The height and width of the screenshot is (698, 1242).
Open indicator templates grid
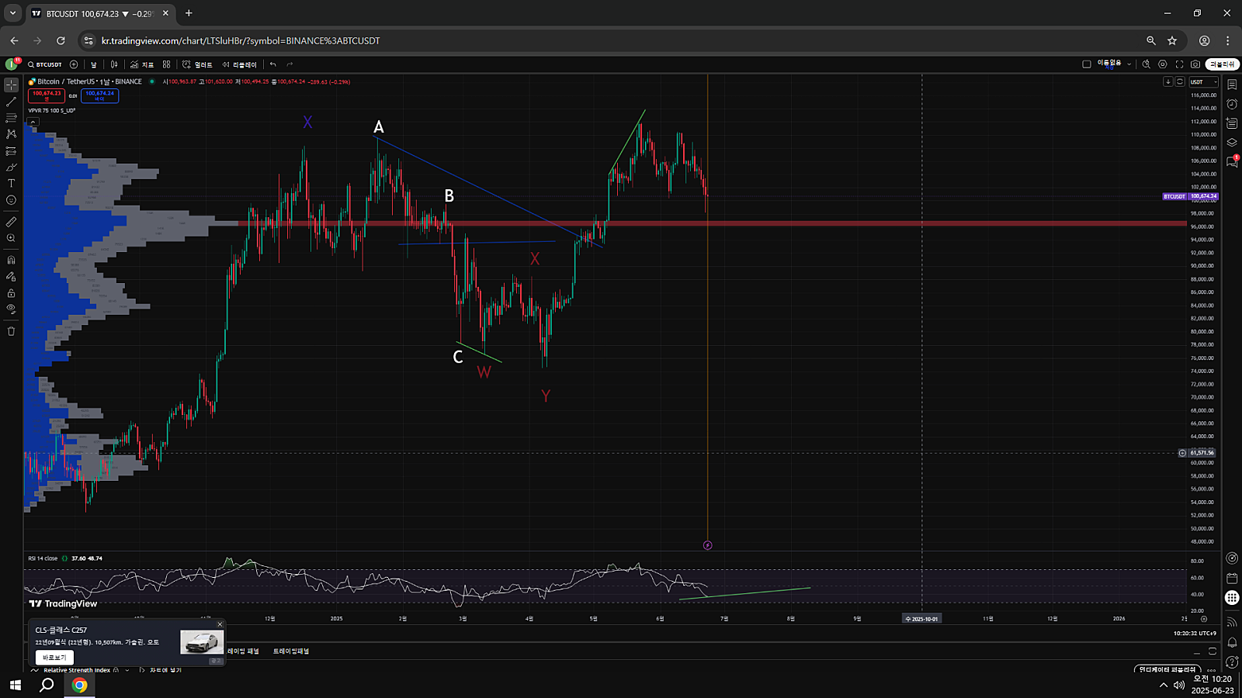point(166,64)
